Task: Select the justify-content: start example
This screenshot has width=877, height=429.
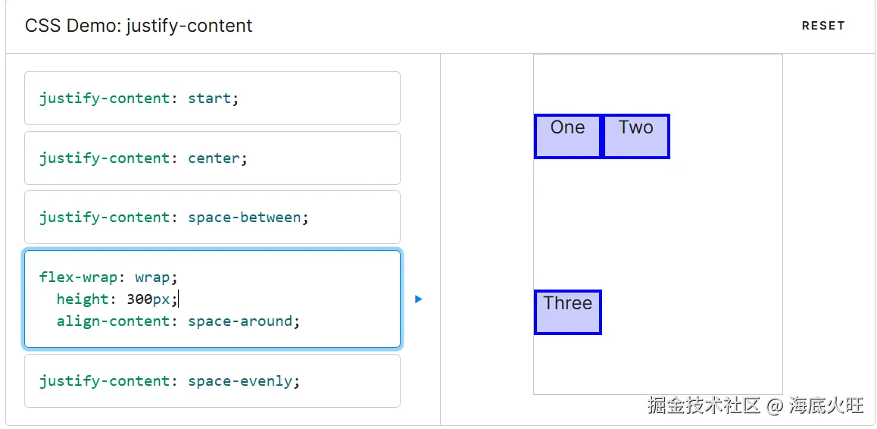Action: [x=212, y=99]
